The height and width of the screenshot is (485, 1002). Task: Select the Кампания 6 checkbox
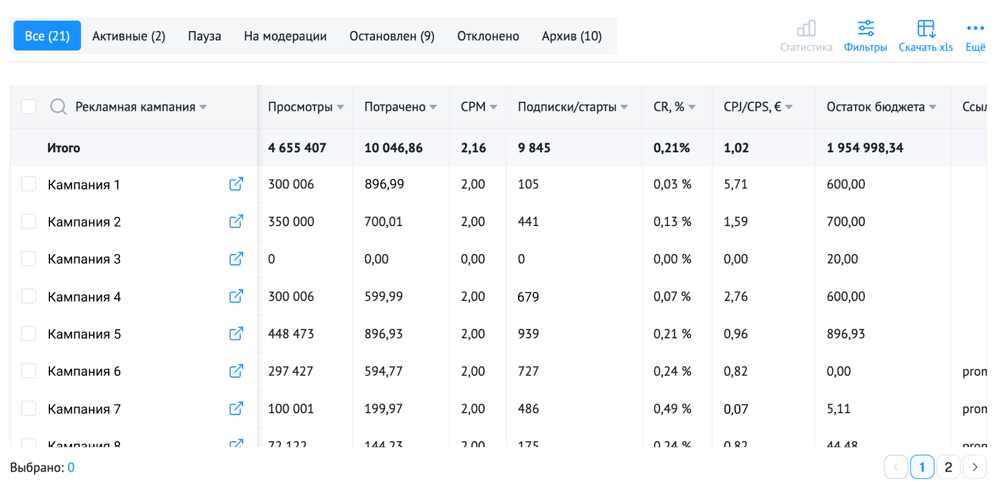point(29,371)
